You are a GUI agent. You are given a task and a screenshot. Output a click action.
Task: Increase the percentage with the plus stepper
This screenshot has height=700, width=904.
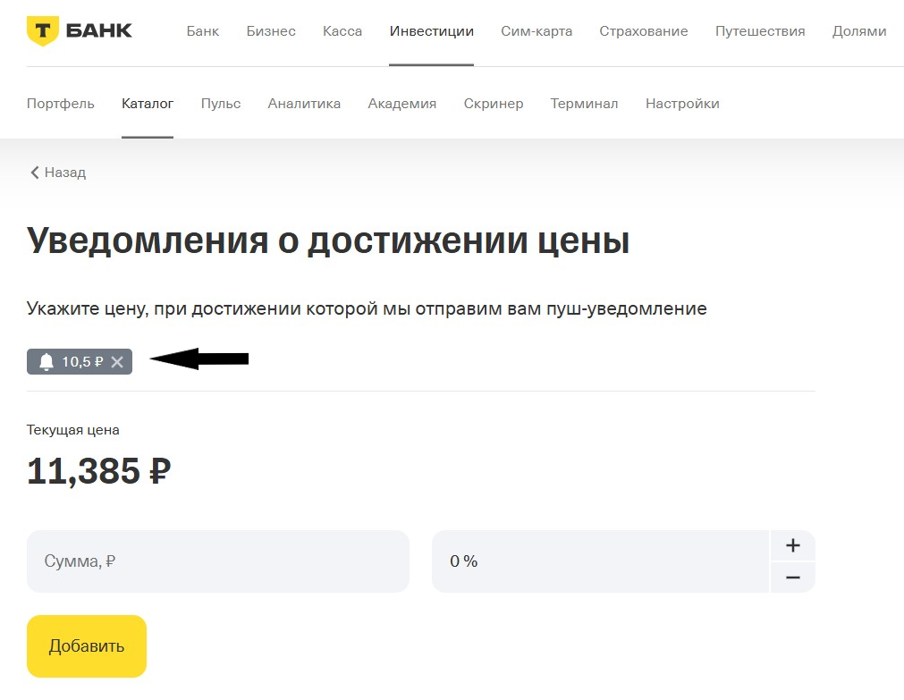tap(792, 544)
